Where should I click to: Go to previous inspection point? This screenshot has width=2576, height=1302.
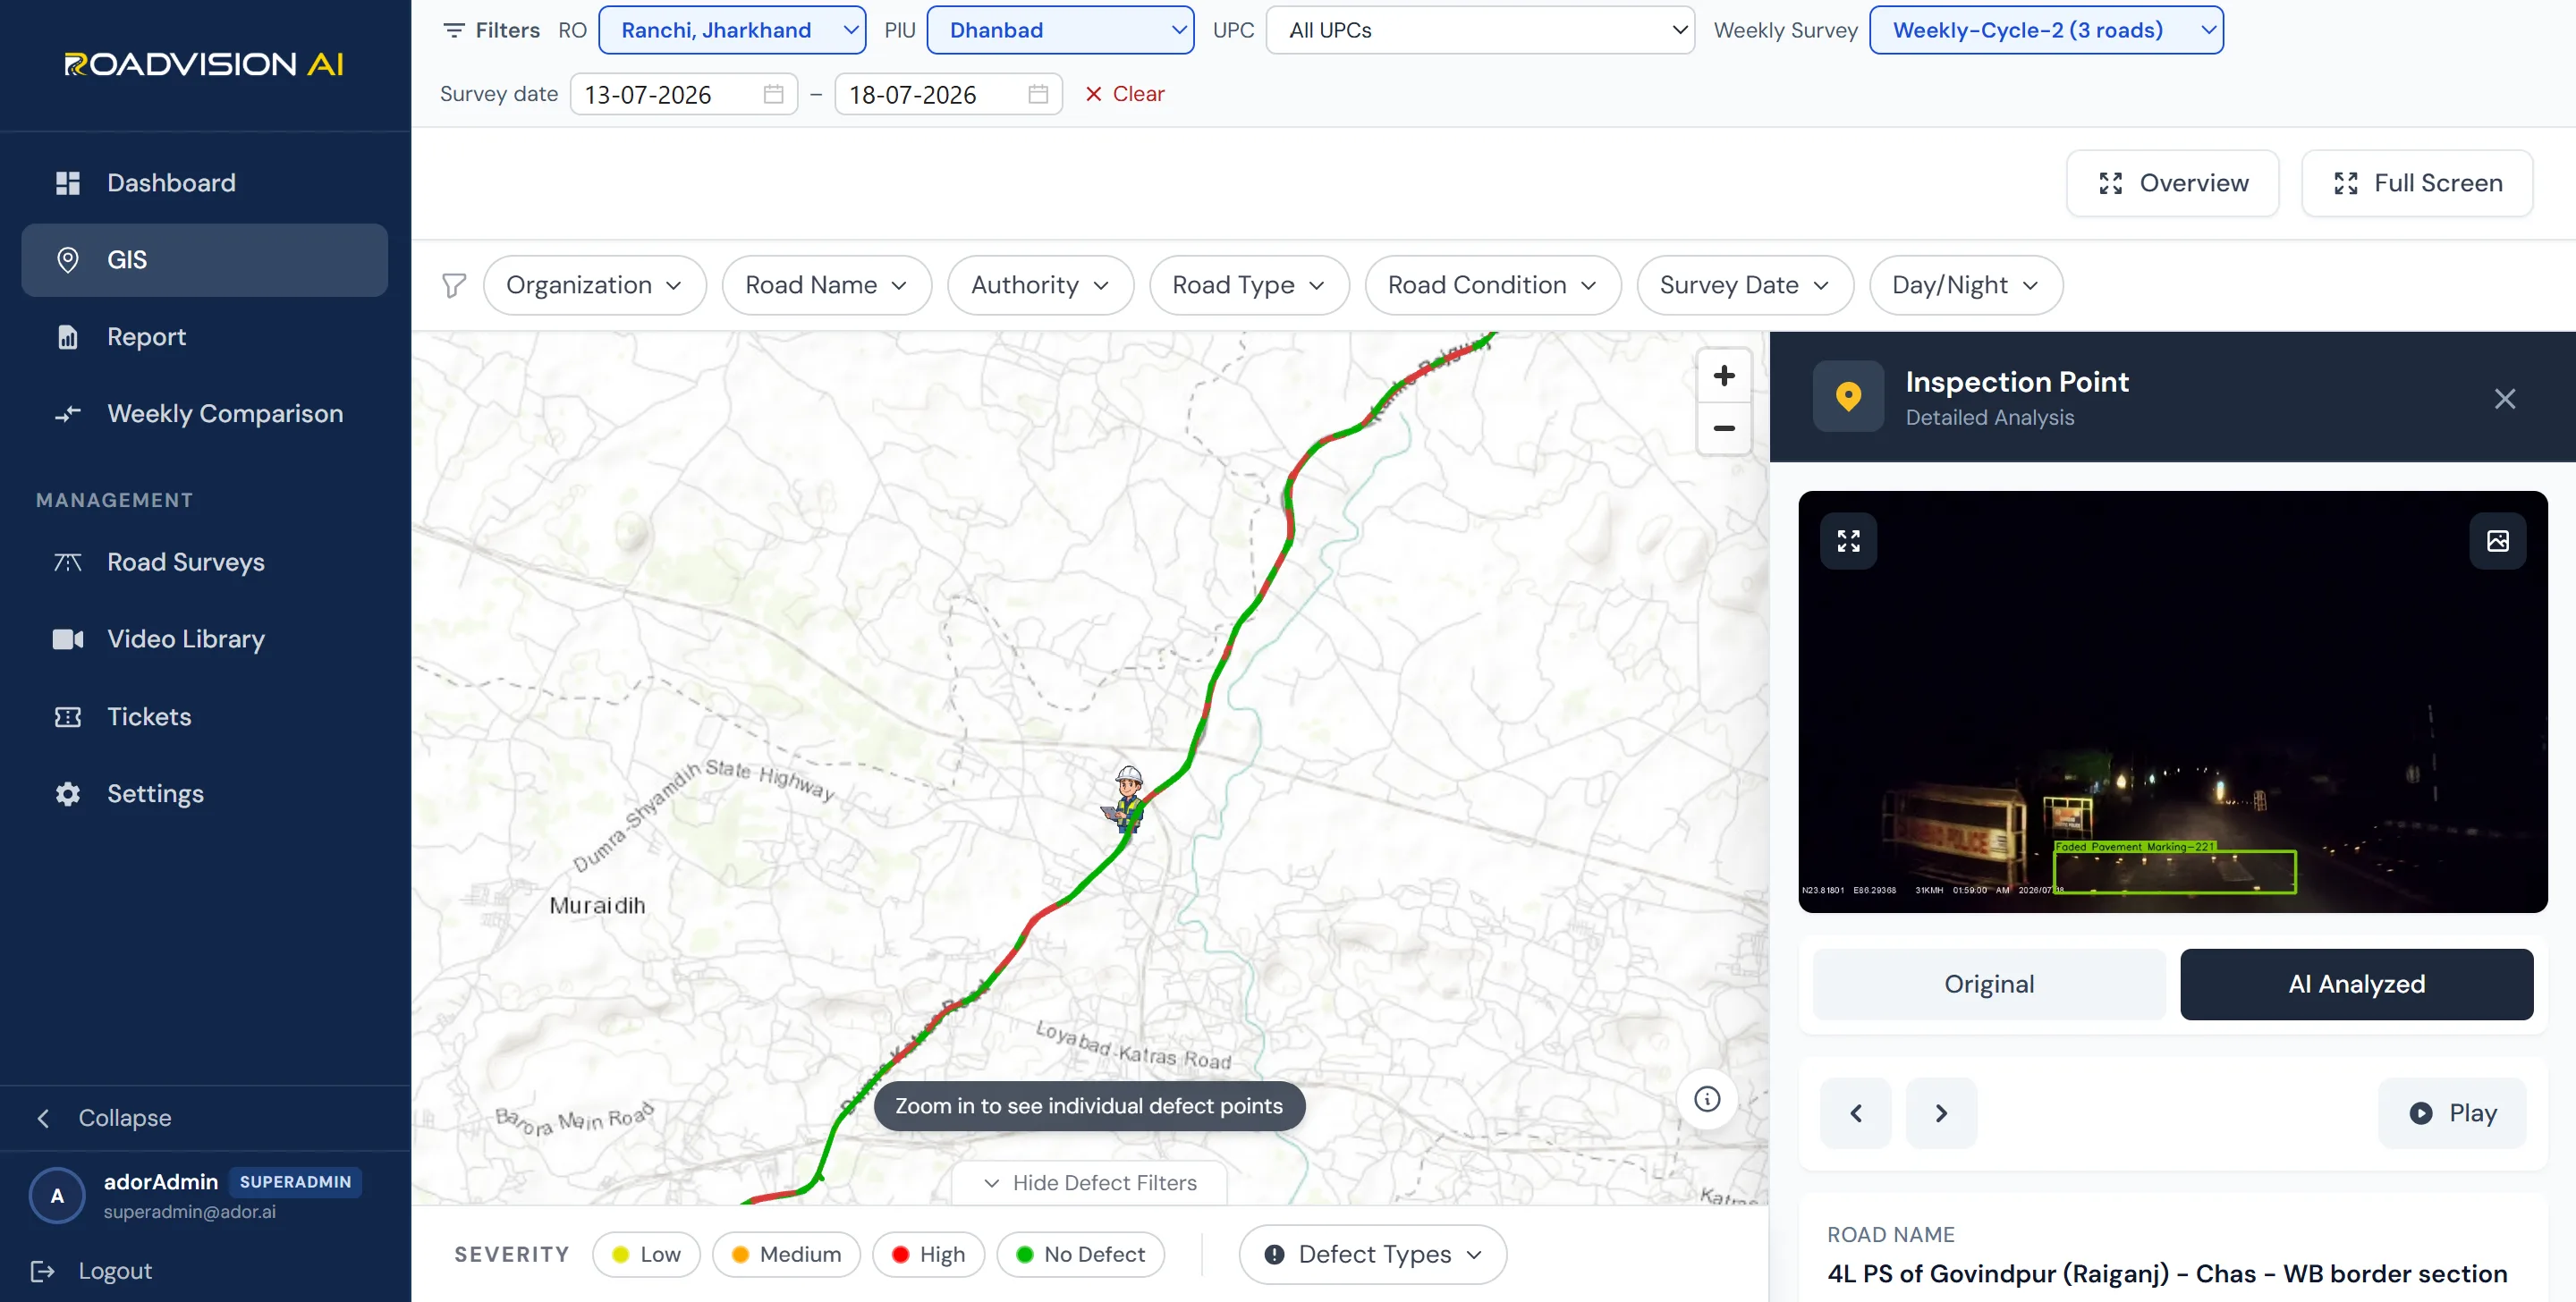[1855, 1113]
